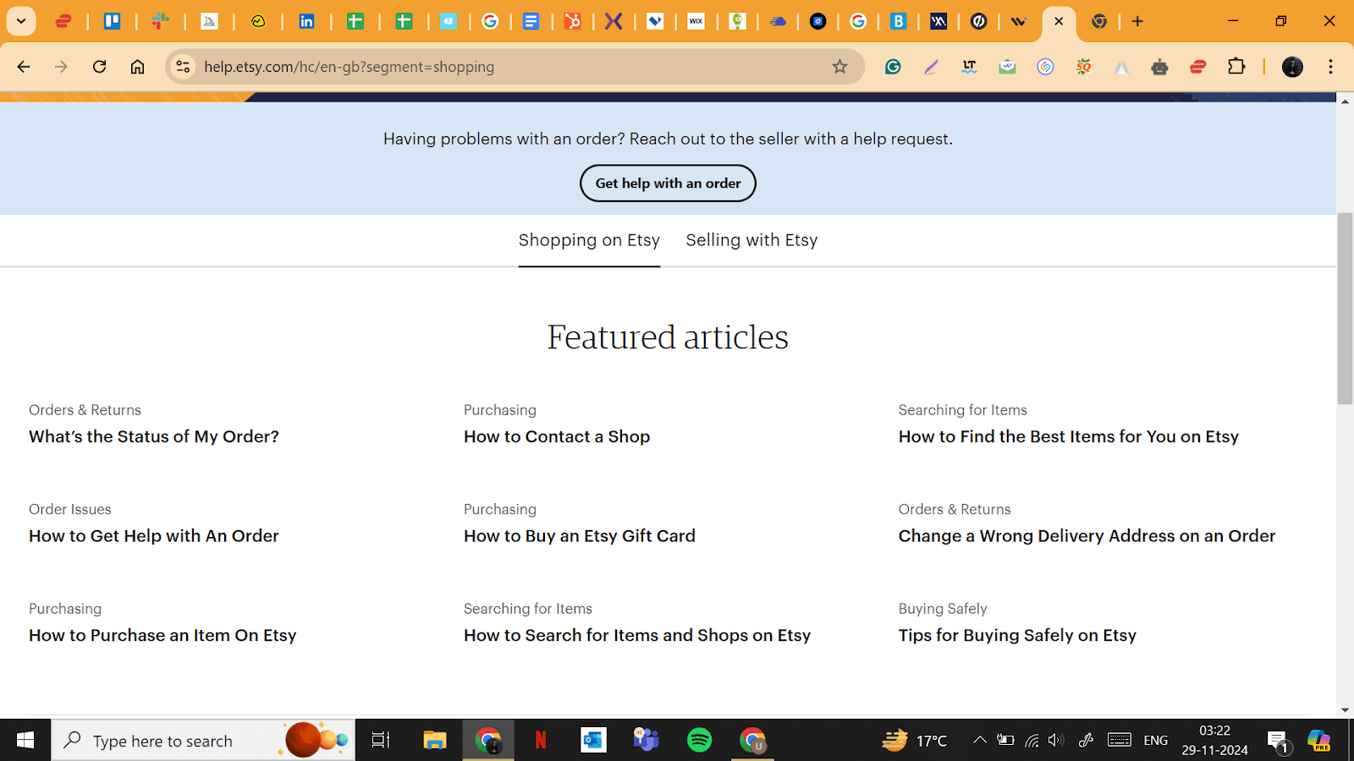1354x761 pixels.
Task: Open the SQ SEOquake extension icon
Action: pos(1083,67)
